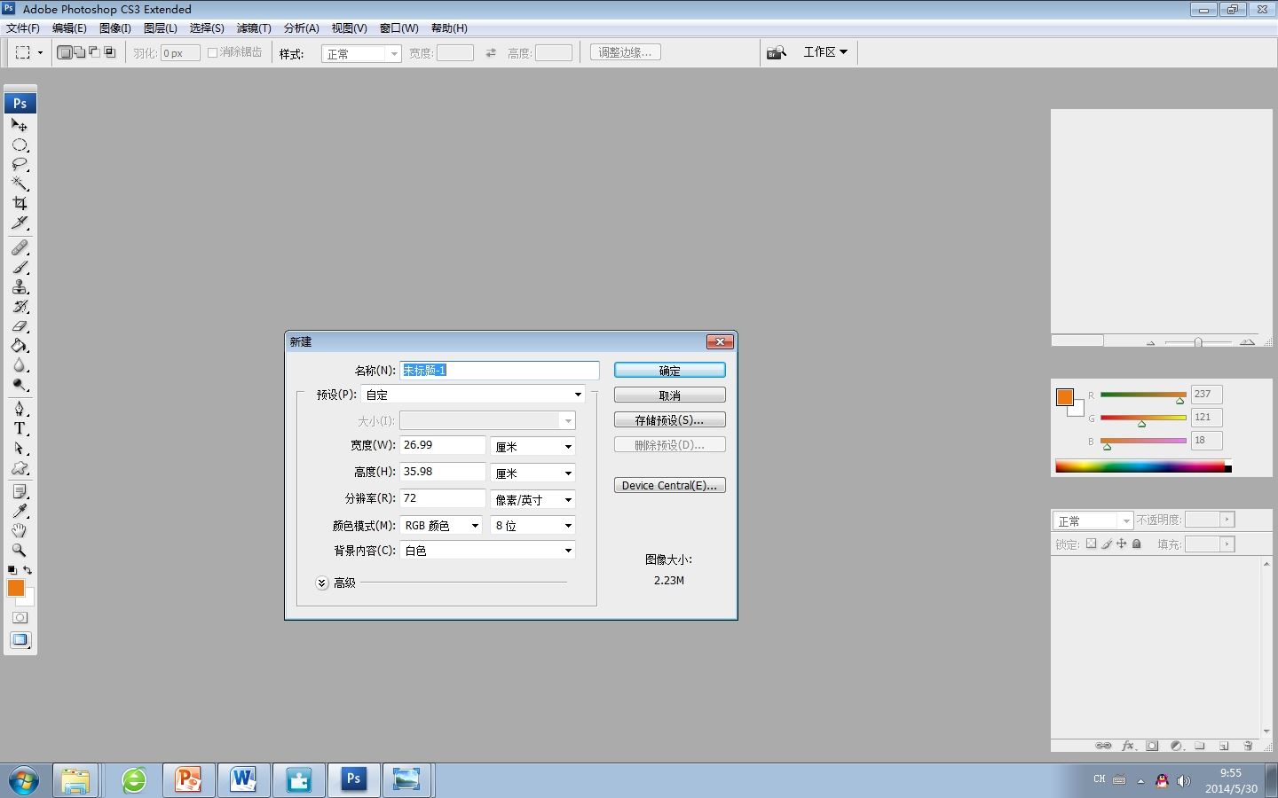Image resolution: width=1278 pixels, height=798 pixels.
Task: Open the 文件(F) menu
Action: [x=23, y=28]
